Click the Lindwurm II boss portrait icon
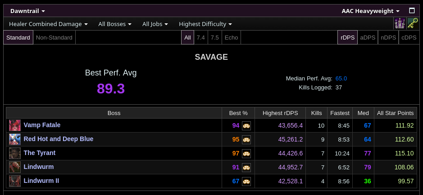Image resolution: width=423 pixels, height=195 pixels. 15,181
